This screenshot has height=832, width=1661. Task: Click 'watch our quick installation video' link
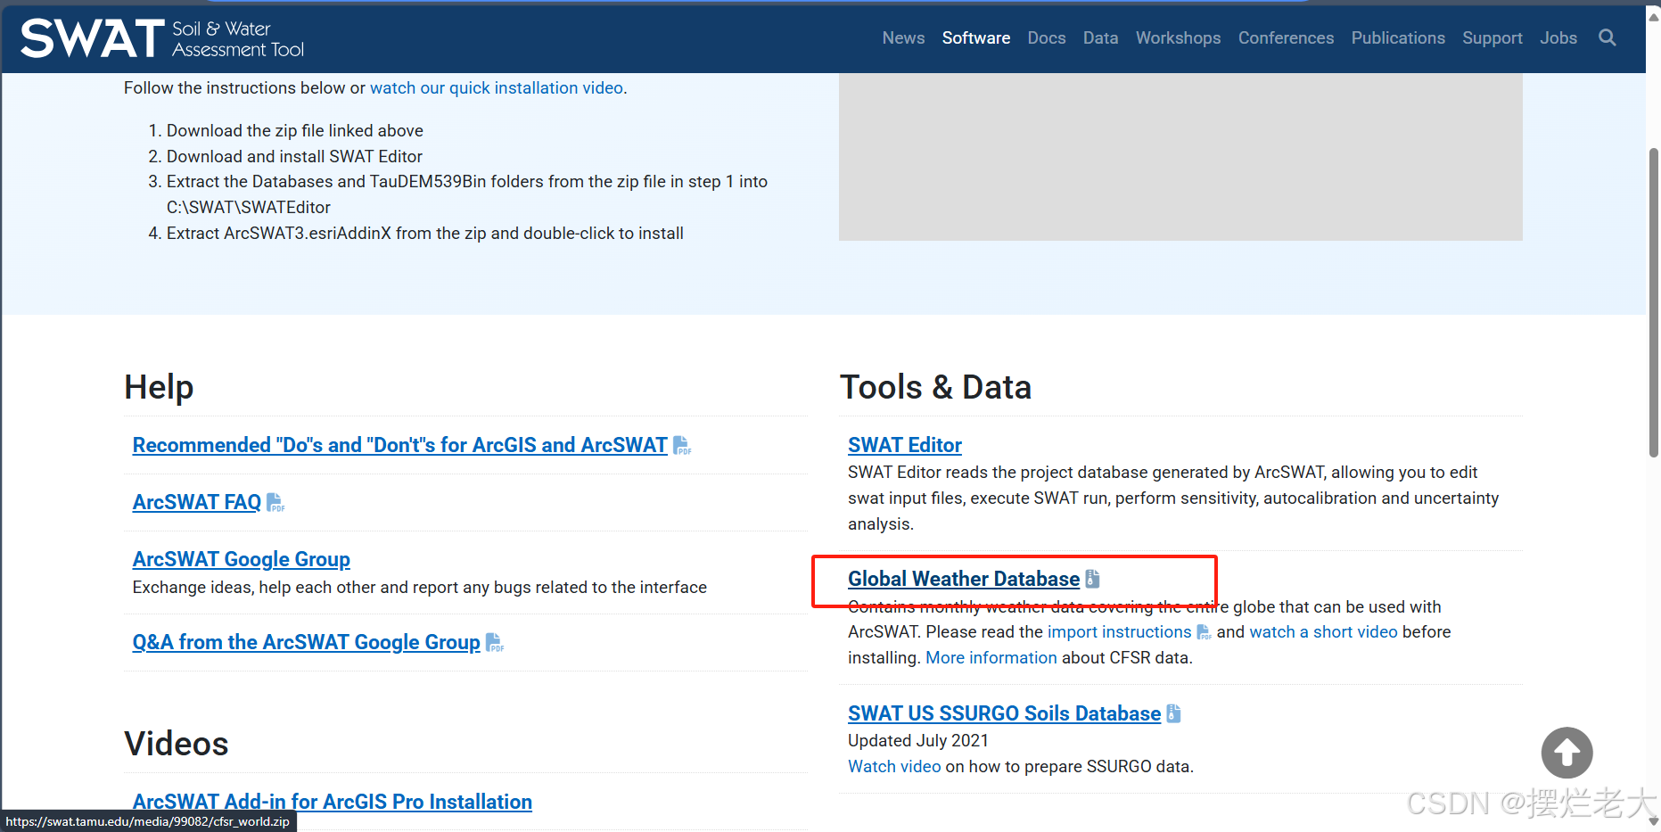tap(497, 87)
